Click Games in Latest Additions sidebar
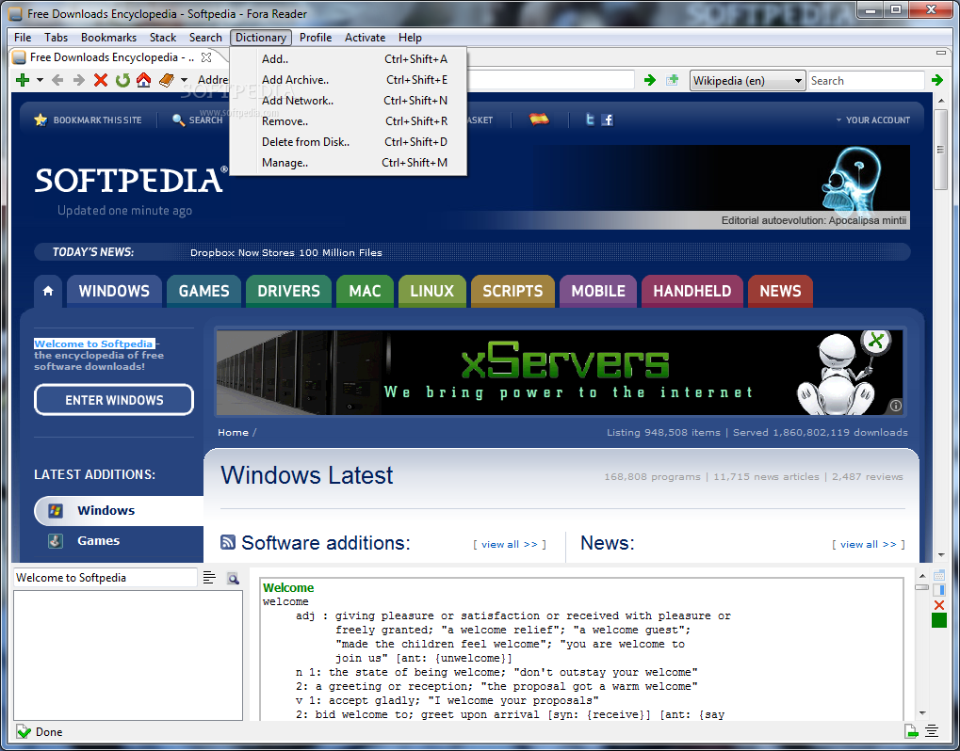 tap(98, 540)
